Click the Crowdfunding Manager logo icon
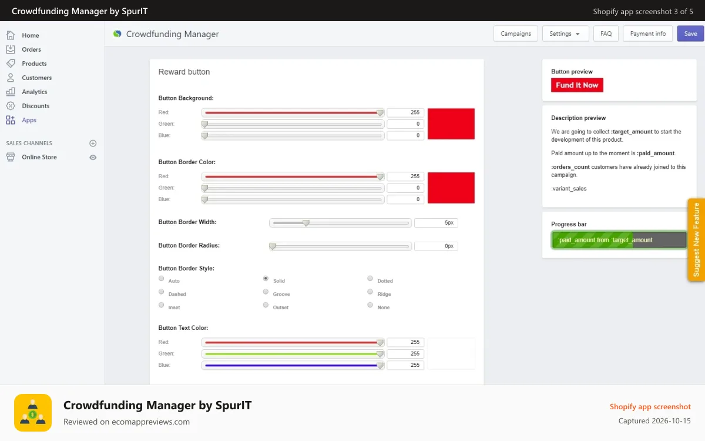 pyautogui.click(x=117, y=34)
